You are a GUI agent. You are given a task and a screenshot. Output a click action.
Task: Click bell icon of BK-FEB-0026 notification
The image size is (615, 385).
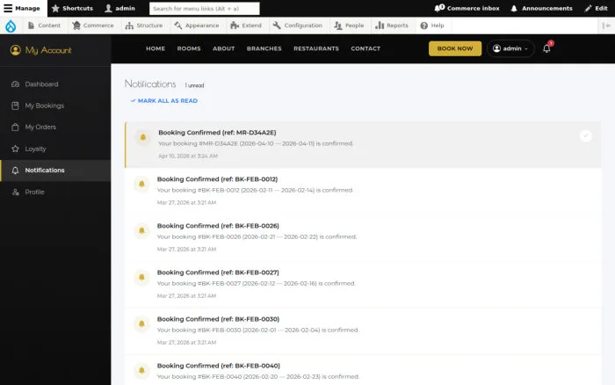[x=141, y=231]
